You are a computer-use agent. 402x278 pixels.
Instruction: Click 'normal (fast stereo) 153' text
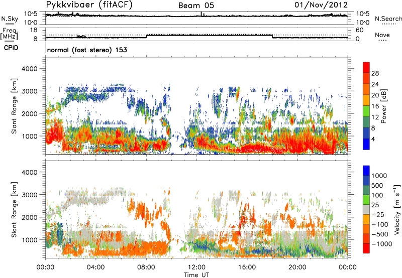pyautogui.click(x=87, y=50)
